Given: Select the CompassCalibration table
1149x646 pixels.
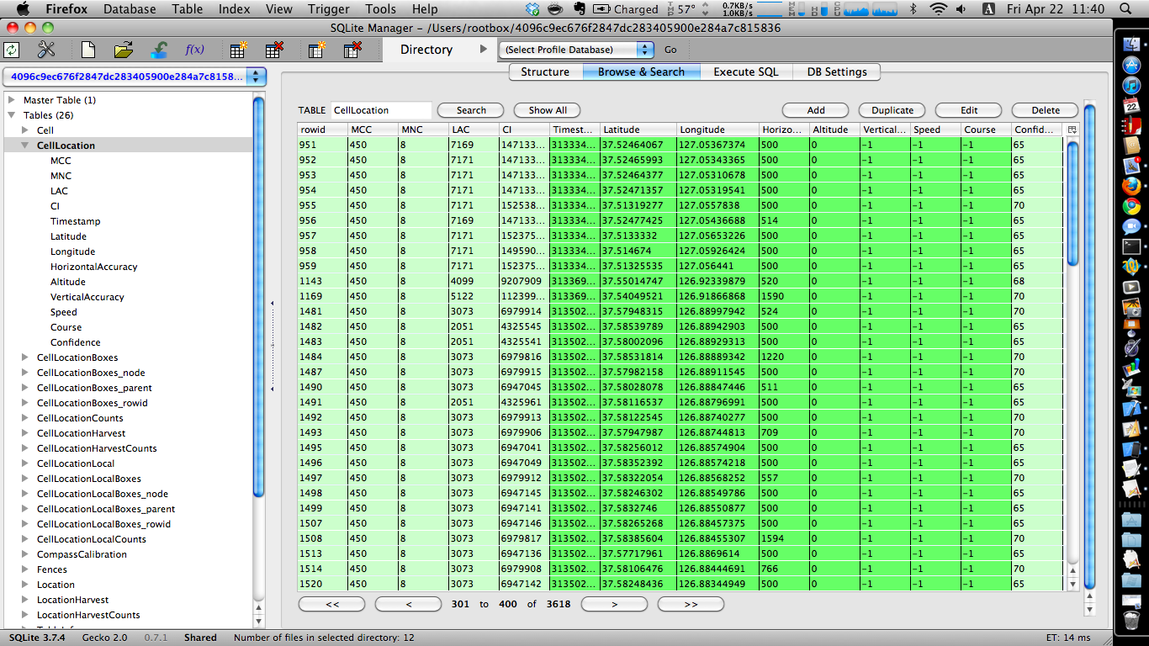Looking at the screenshot, I should click(x=82, y=554).
